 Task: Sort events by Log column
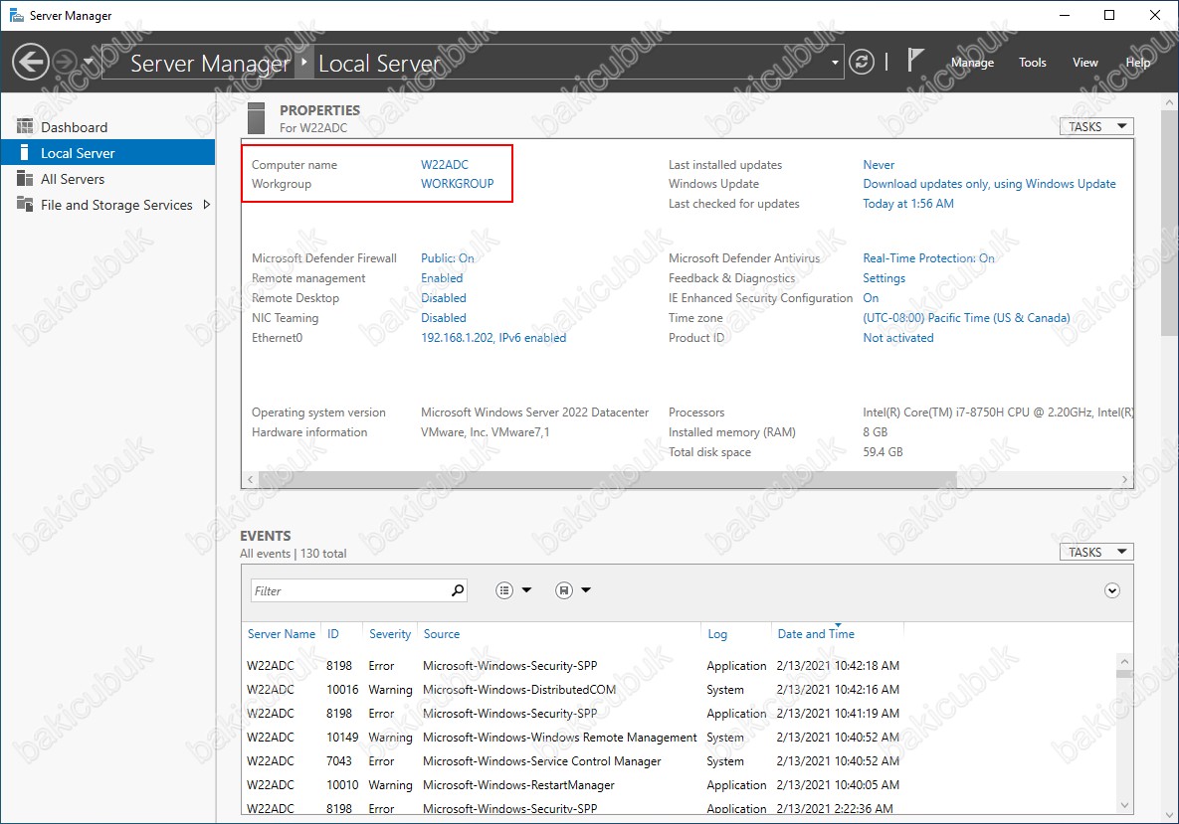(717, 634)
